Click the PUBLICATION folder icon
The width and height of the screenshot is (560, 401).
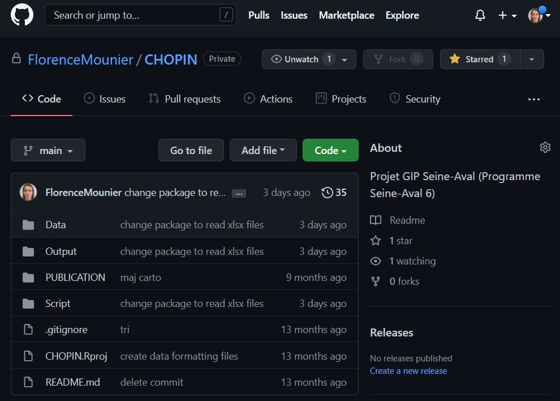28,278
